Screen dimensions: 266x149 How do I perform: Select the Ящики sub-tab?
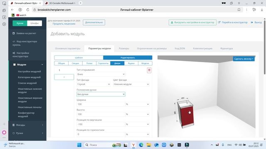pyautogui.click(x=131, y=63)
